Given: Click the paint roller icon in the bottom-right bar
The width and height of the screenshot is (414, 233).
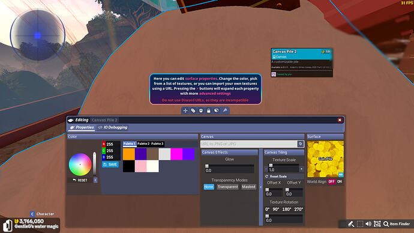Looking at the screenshot, I should (x=351, y=224).
